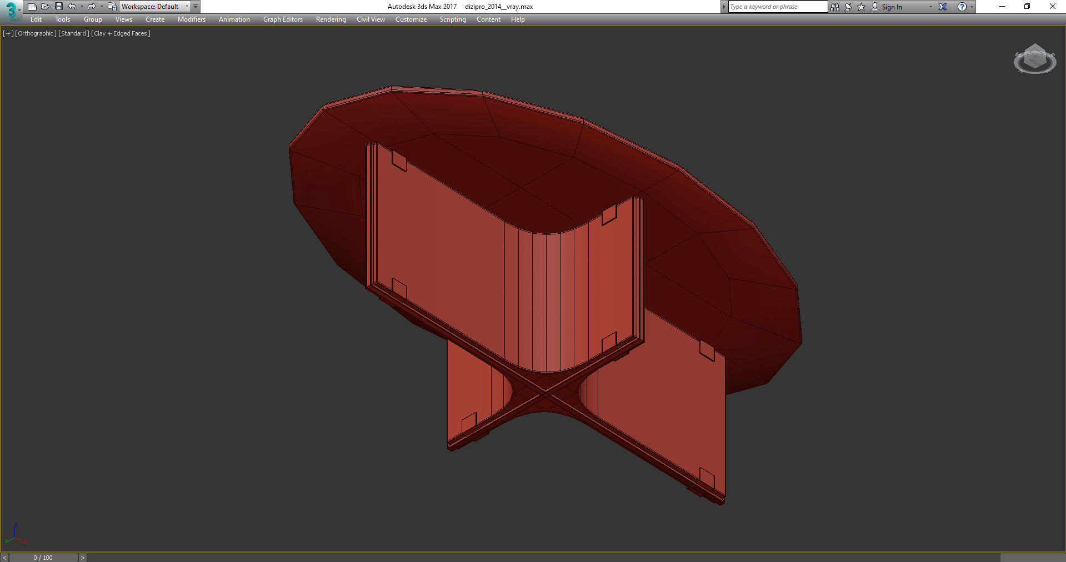Open the Favorites star icon
The image size is (1066, 562).
click(862, 7)
